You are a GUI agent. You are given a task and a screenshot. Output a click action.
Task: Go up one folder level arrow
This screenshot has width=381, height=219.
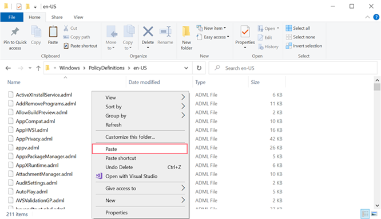(x=38, y=68)
